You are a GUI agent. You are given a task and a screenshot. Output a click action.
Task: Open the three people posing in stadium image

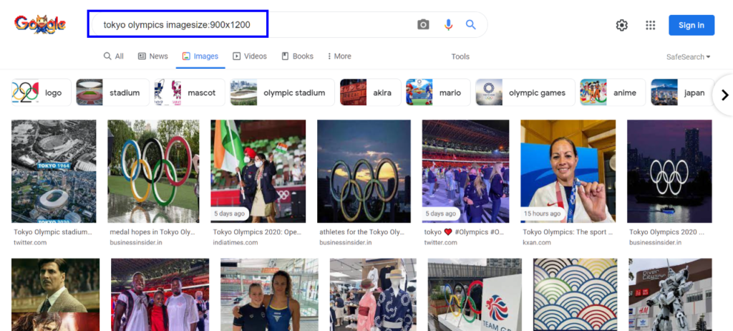pyautogui.click(x=160, y=294)
